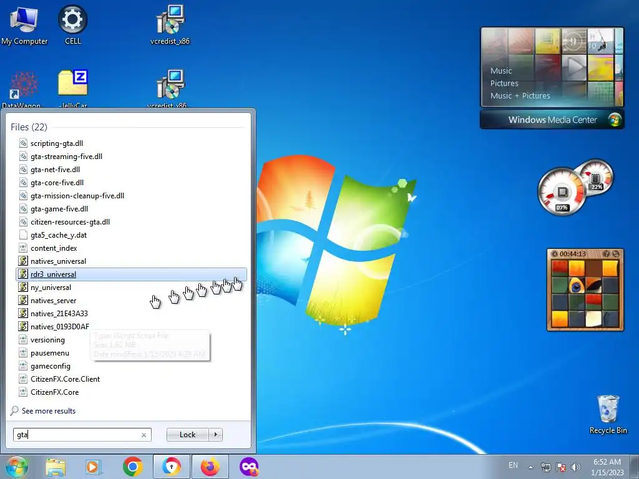
Task: Click the Lock button
Action: pyautogui.click(x=187, y=435)
